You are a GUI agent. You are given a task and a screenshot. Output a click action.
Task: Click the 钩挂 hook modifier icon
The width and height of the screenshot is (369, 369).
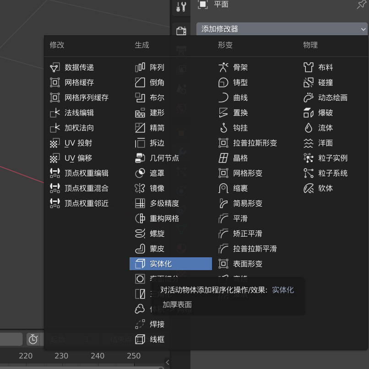pyautogui.click(x=223, y=128)
